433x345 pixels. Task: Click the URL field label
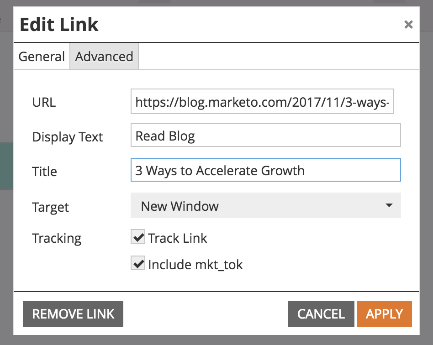pyautogui.click(x=44, y=102)
